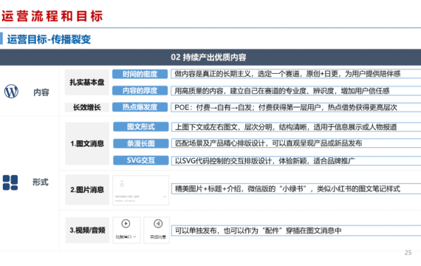Click the description starting 以SVG代码控制的交互排版设计
The image size is (421, 266).
click(296, 160)
